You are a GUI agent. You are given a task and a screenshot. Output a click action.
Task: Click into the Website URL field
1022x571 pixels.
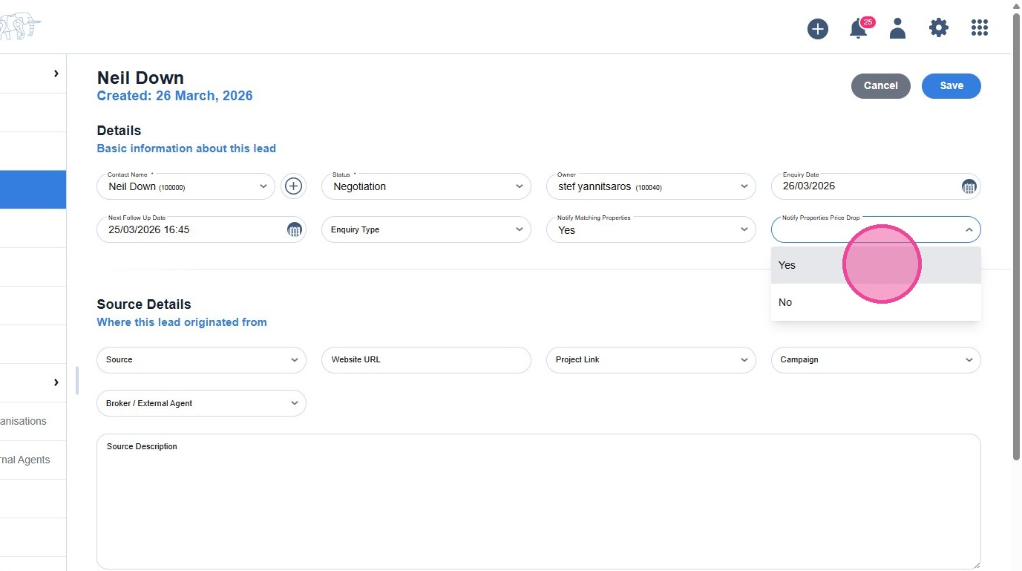coord(426,359)
